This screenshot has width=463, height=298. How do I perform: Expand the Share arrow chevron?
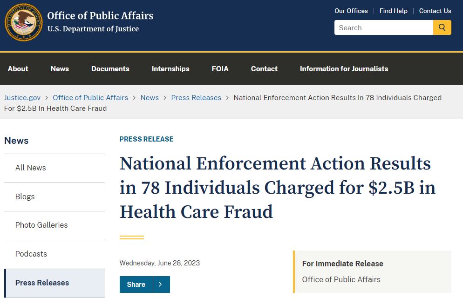pyautogui.click(x=161, y=284)
